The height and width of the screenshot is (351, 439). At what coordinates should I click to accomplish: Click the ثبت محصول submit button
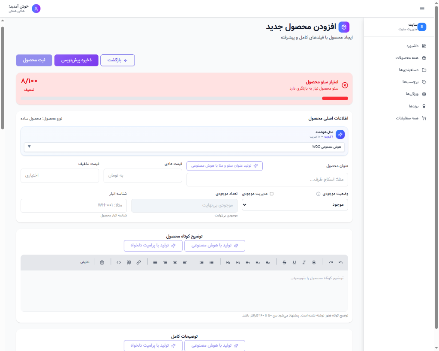[34, 60]
